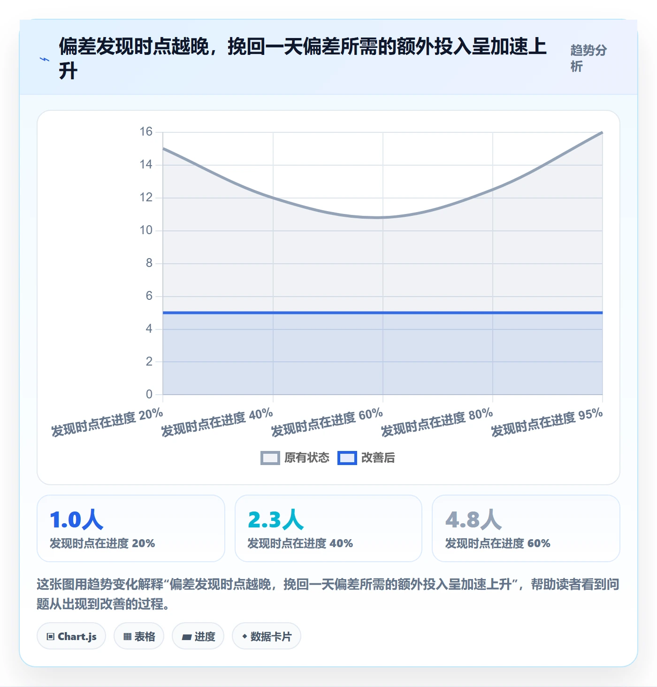The height and width of the screenshot is (687, 657).
Task: Click the 趋势分析 badge in the header
Action: tap(589, 58)
